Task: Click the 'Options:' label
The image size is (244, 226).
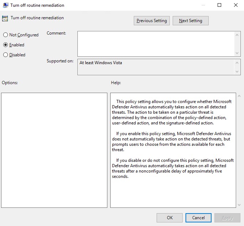Action: click(10, 83)
